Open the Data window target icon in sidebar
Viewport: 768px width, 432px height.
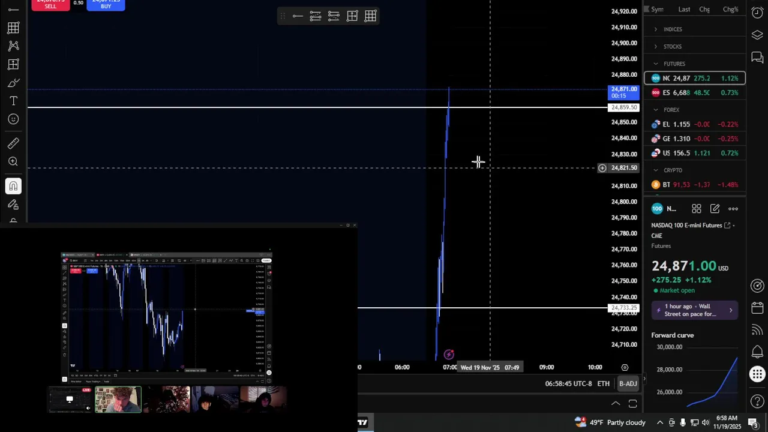point(757,286)
